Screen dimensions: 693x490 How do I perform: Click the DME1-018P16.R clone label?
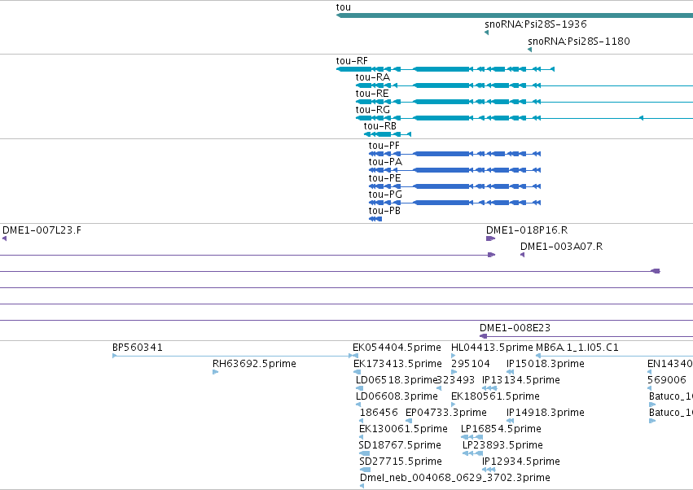pos(527,230)
